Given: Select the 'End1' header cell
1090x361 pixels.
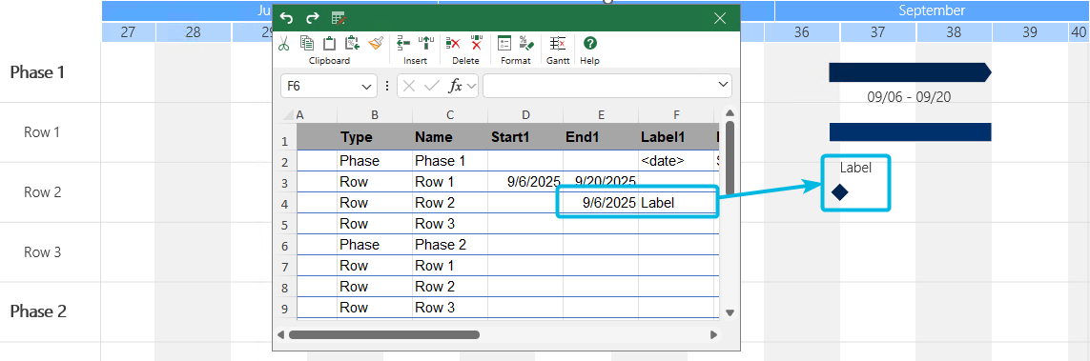Looking at the screenshot, I should (601, 137).
